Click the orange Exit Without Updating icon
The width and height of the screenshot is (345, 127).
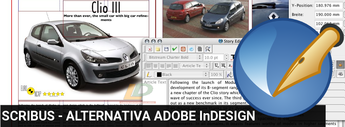pyautogui.click(x=183, y=49)
